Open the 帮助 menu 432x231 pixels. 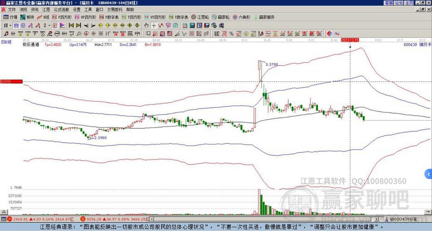[130, 9]
